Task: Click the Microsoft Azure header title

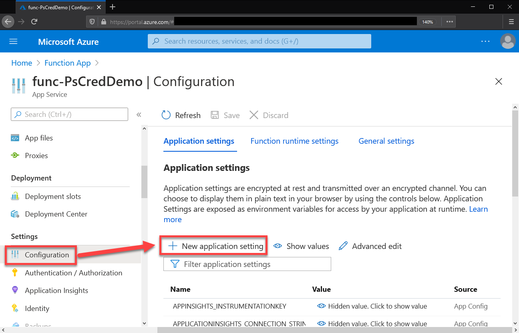Action: 68,42
